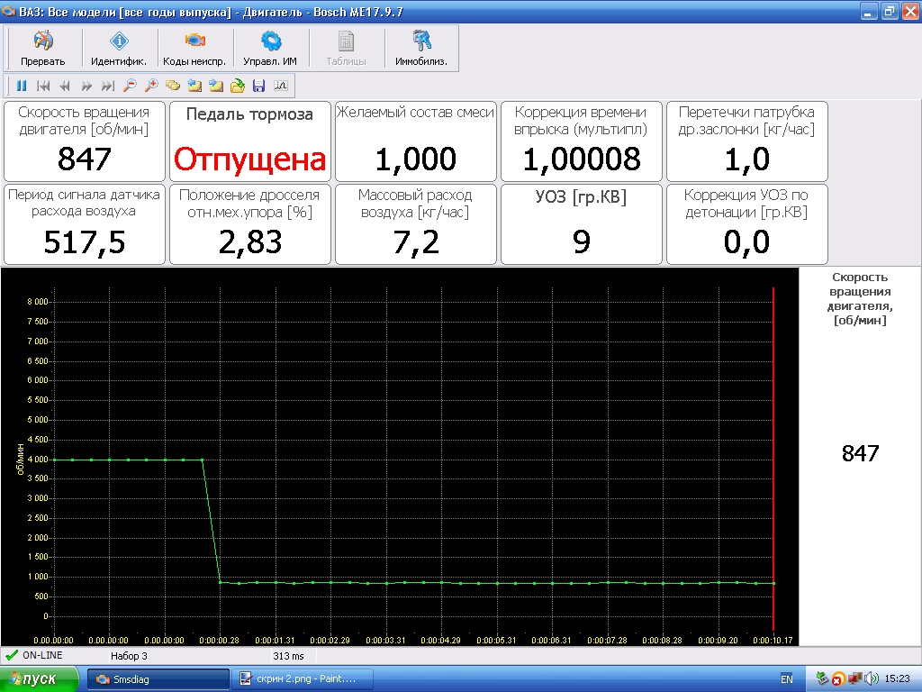The height and width of the screenshot is (692, 922).
Task: Toggle the graph view icon in toolbar
Action: 280,86
